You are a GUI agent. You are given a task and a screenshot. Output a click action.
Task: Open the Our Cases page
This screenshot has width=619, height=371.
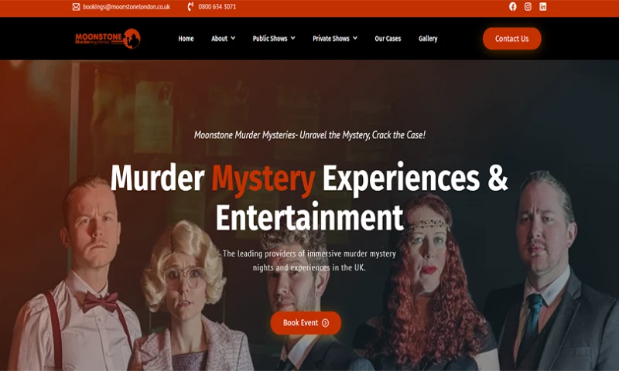tap(388, 39)
